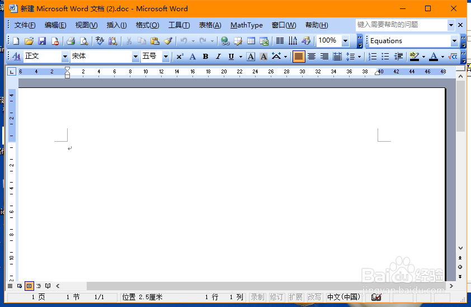This screenshot has height=307, width=471.
Task: Open the 视图(V) menu
Action: point(87,25)
